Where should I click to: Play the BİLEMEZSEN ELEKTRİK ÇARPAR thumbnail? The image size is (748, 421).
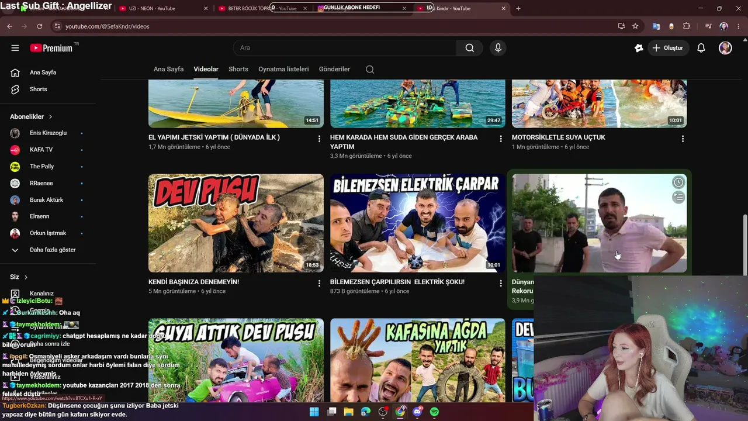418,223
